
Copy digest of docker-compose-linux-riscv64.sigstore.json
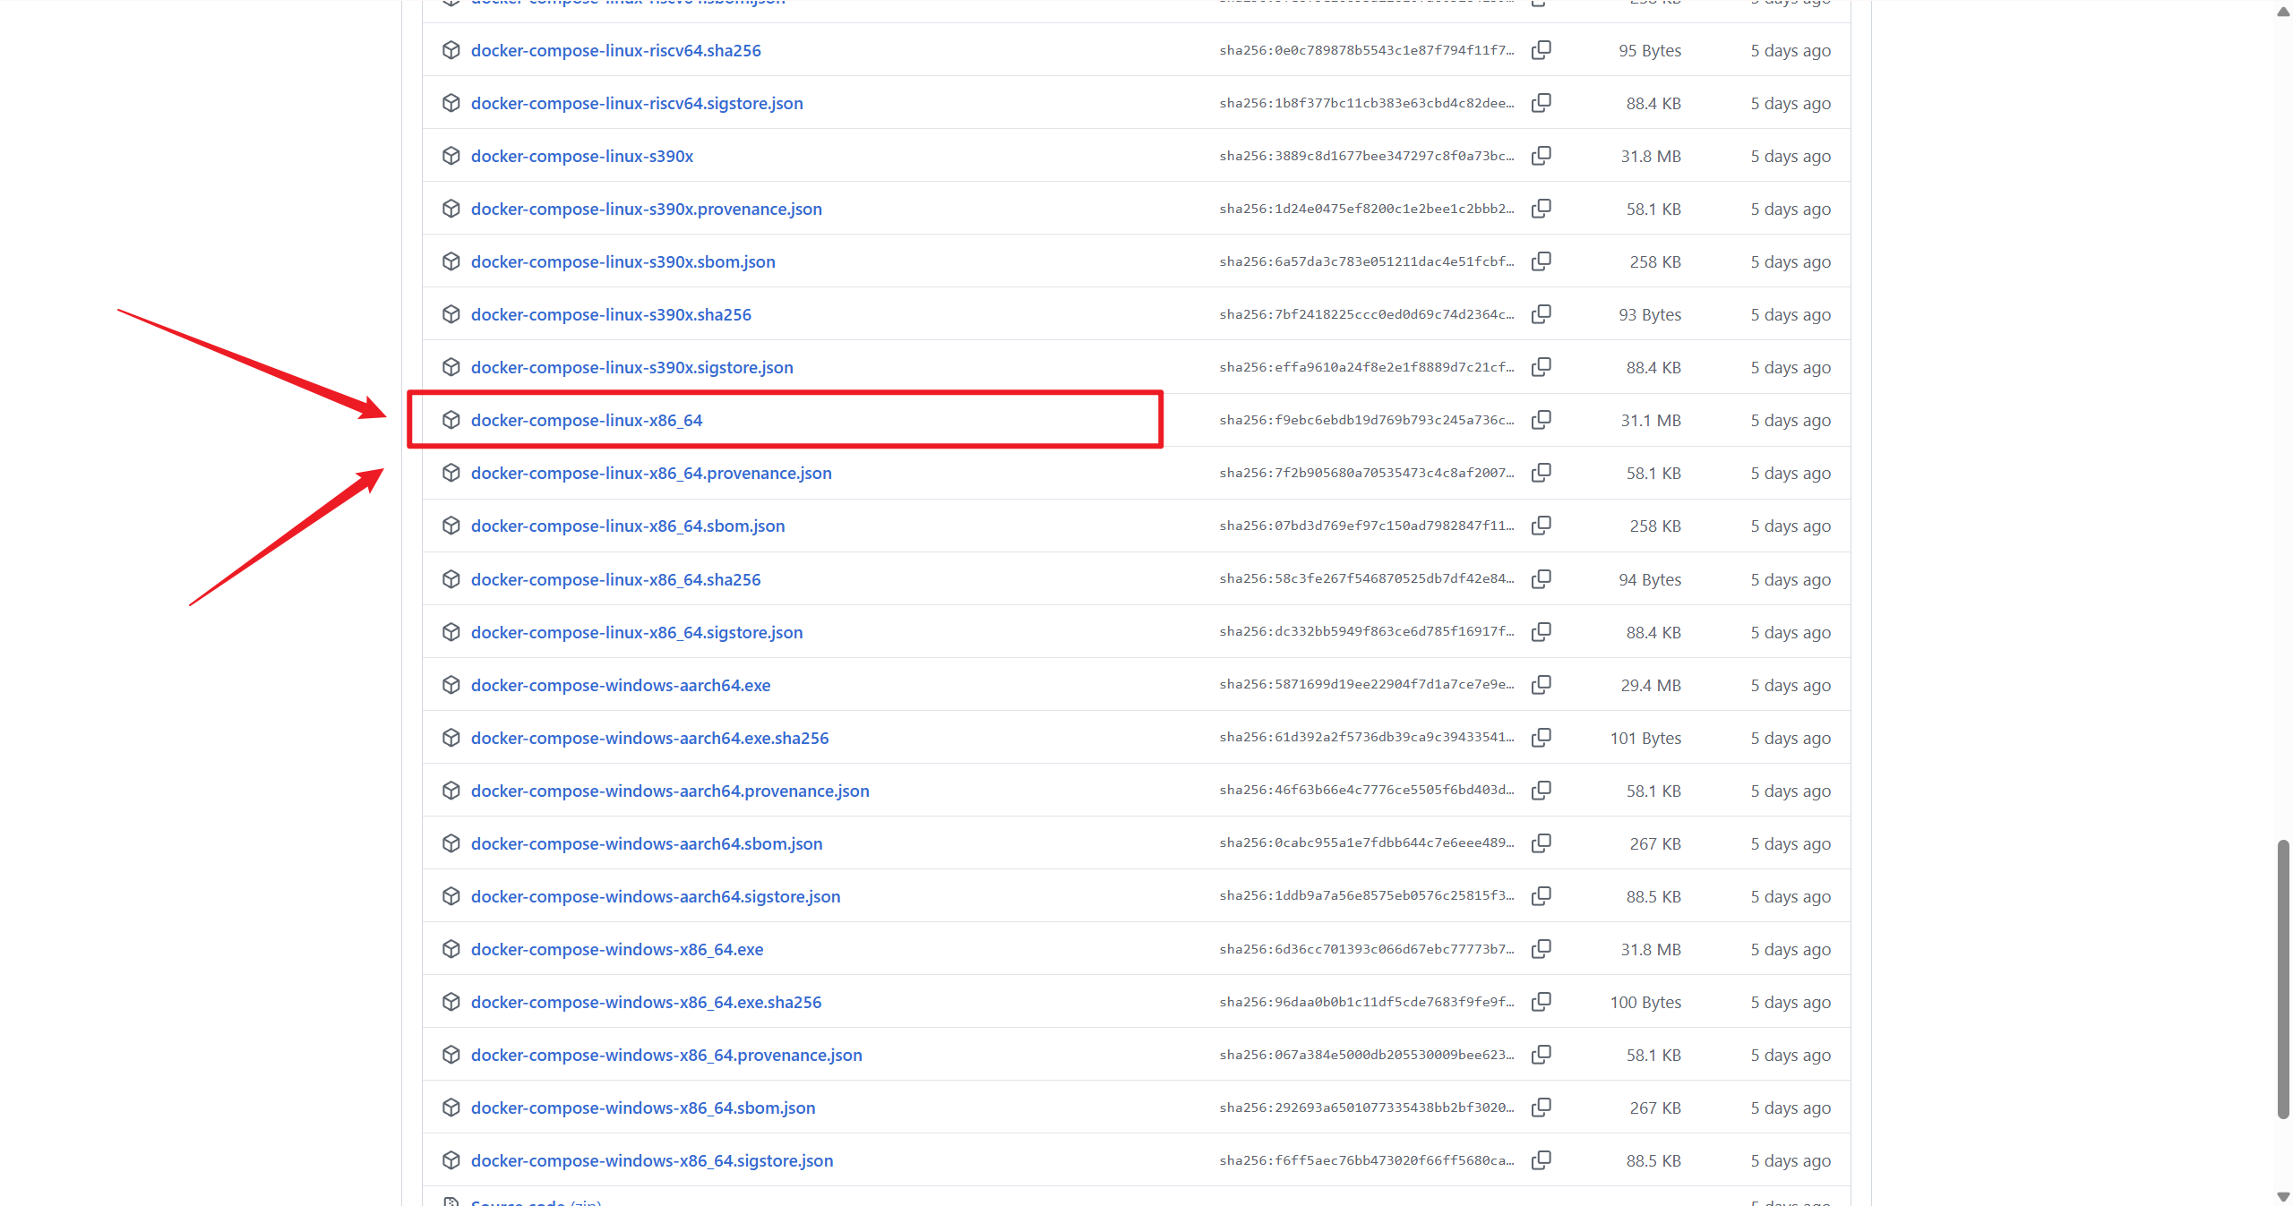1541,103
